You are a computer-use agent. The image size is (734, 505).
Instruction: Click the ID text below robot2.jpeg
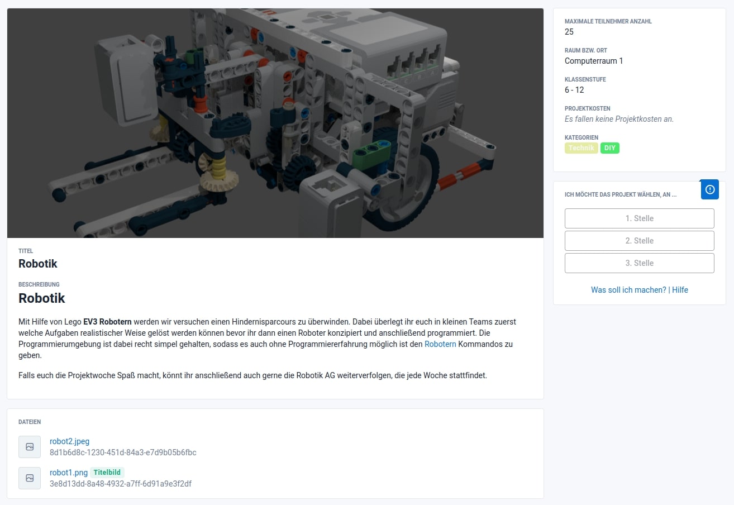[x=123, y=452]
